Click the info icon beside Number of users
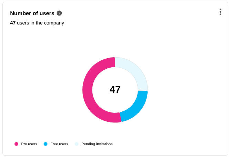230x158 pixels. 59,13
